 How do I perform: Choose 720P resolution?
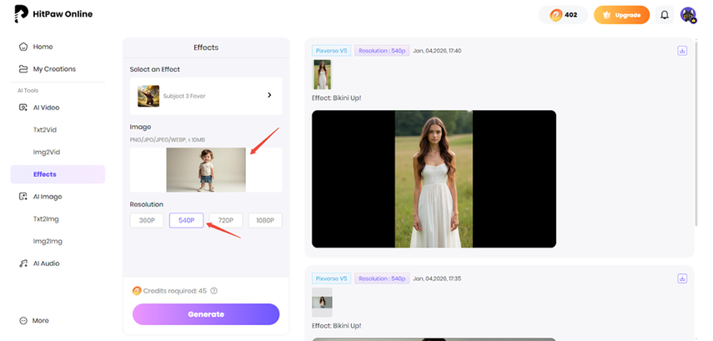tap(225, 220)
